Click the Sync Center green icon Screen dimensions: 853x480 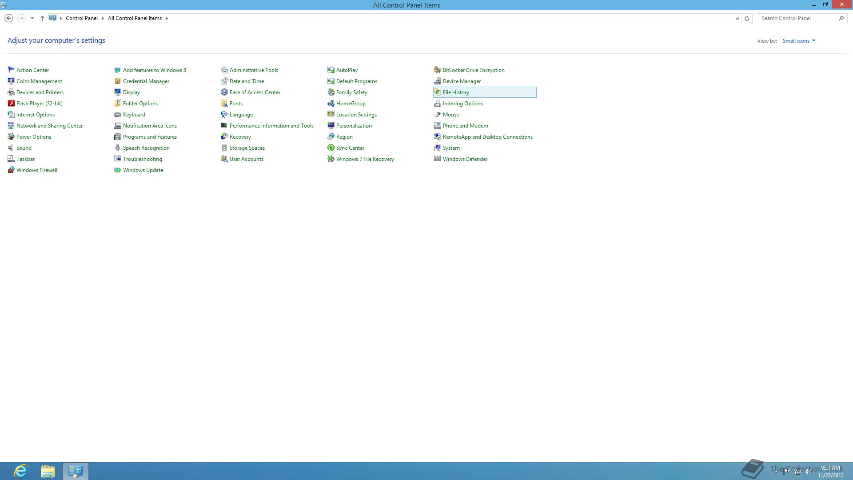(331, 148)
